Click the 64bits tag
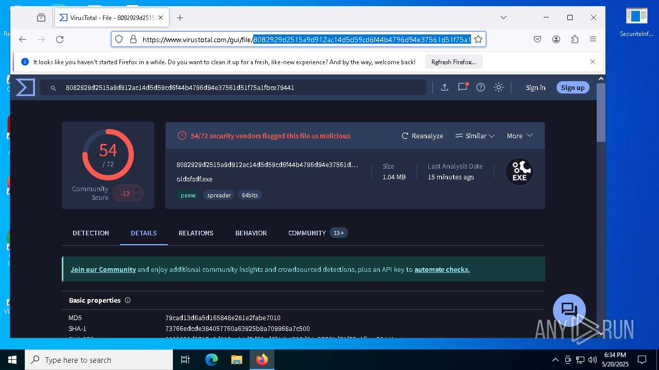 click(250, 195)
